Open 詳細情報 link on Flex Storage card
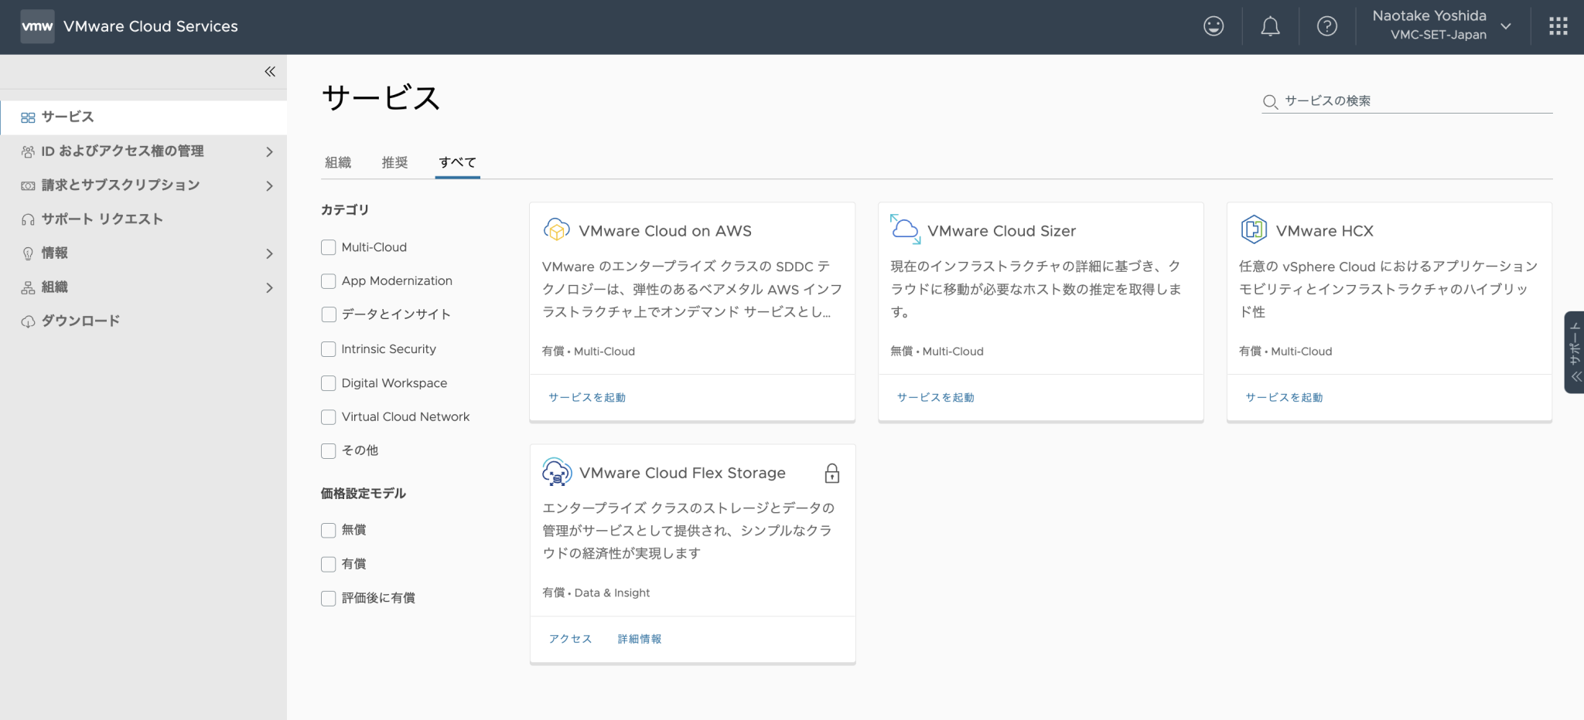This screenshot has height=720, width=1584. (640, 639)
